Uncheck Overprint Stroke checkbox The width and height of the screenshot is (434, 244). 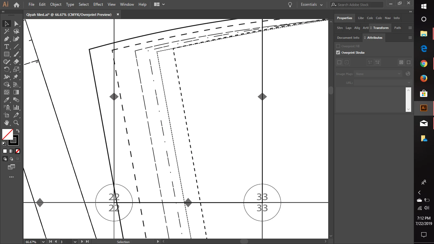(338, 52)
